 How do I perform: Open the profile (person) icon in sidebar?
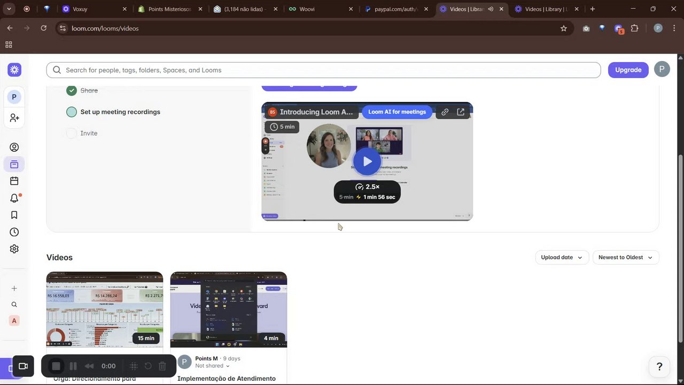pos(14,148)
